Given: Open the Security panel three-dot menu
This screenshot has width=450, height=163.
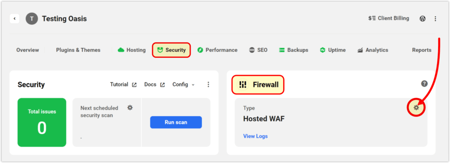Looking at the screenshot, I should click(208, 85).
